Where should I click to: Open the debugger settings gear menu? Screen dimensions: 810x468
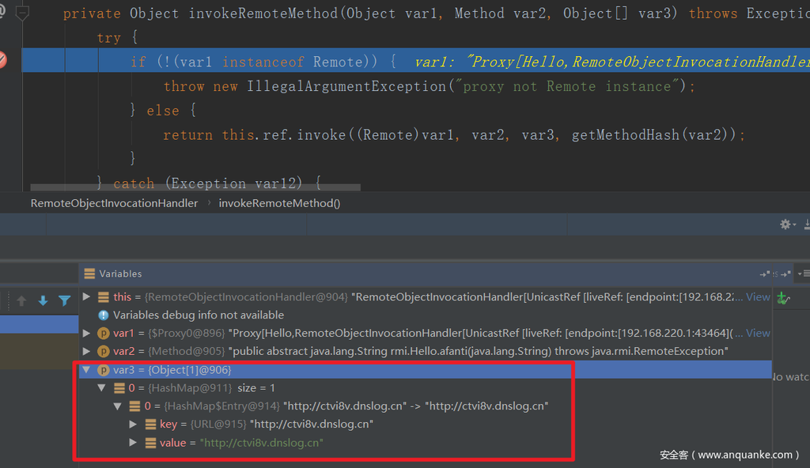click(x=785, y=225)
